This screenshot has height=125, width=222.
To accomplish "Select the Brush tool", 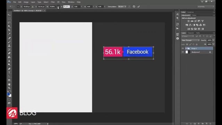I will pyautogui.click(x=9, y=42).
